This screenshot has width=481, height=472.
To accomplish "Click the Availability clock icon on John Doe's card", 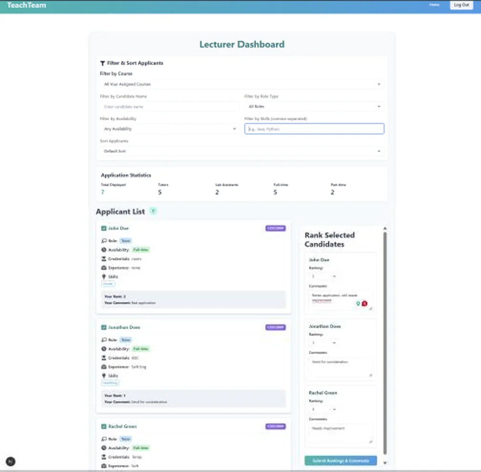I will (104, 250).
